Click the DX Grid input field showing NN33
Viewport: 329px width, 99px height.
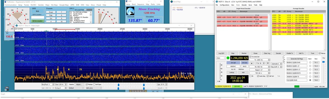[245, 66]
